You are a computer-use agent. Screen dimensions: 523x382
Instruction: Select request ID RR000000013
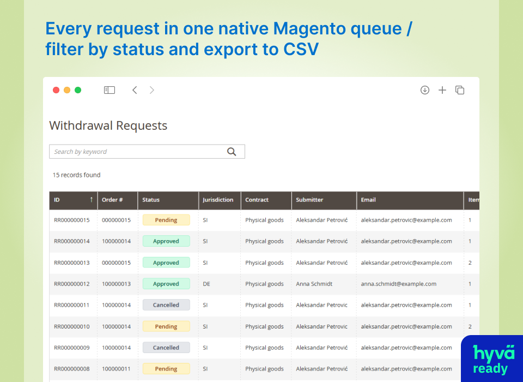[72, 262]
